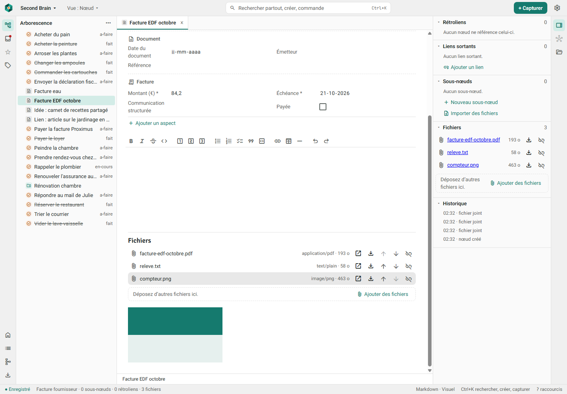This screenshot has width=567, height=394.
Task: Open compteur.png in a new window
Action: (358, 279)
